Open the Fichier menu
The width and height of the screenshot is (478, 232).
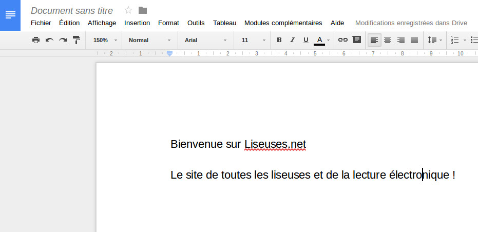[41, 23]
